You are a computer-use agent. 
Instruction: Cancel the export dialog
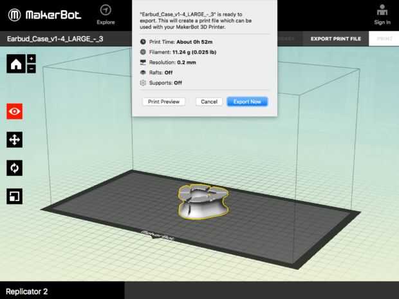click(209, 102)
